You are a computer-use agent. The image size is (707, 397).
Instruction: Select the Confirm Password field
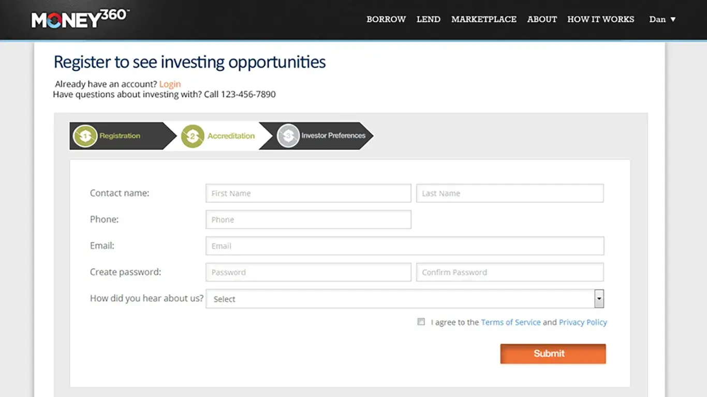tap(510, 272)
